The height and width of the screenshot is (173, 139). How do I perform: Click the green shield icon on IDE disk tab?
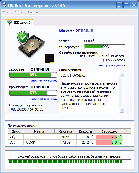coord(10,22)
